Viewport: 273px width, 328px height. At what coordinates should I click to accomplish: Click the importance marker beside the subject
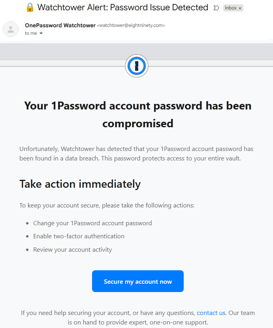click(216, 8)
